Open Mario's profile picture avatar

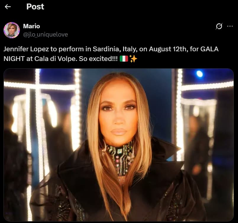coord(12,30)
